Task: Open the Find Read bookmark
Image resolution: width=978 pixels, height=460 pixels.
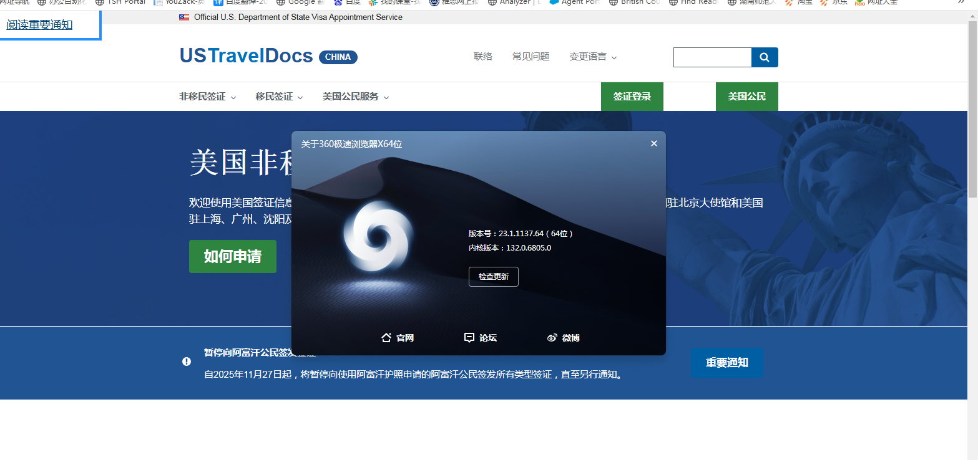Action: tap(694, 2)
